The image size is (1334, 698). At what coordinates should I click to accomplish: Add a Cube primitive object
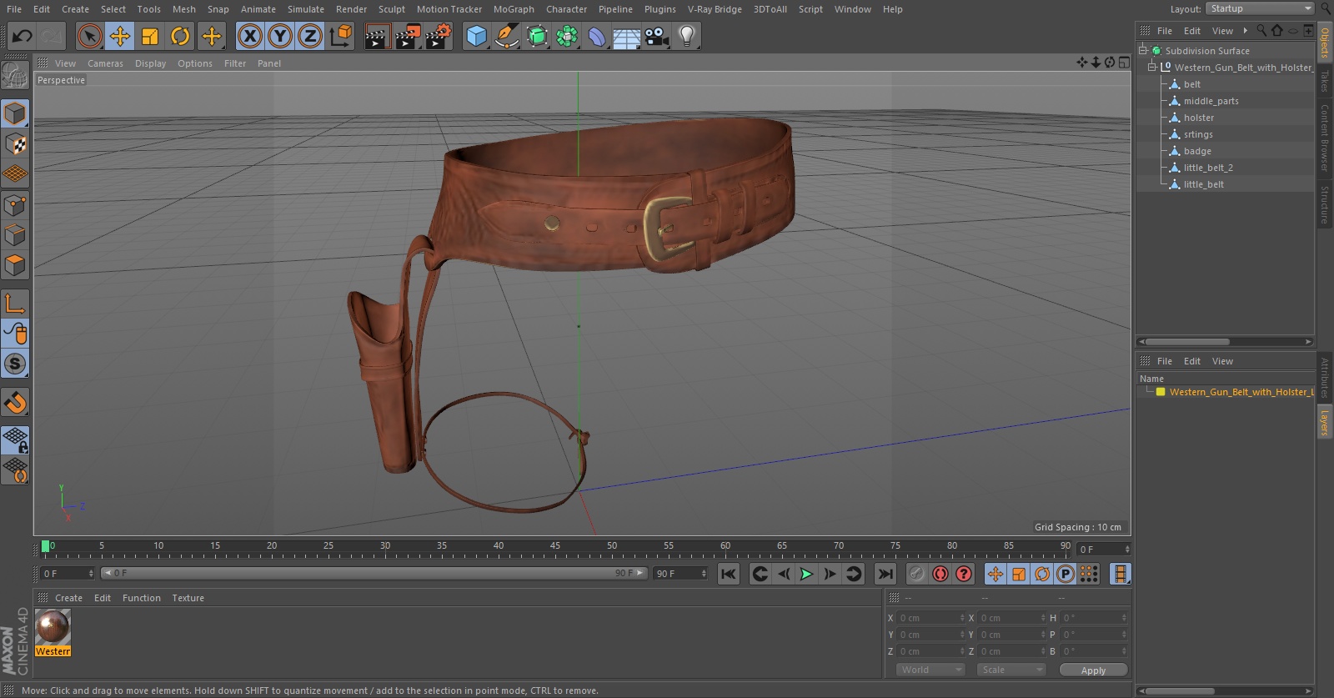[x=476, y=36]
